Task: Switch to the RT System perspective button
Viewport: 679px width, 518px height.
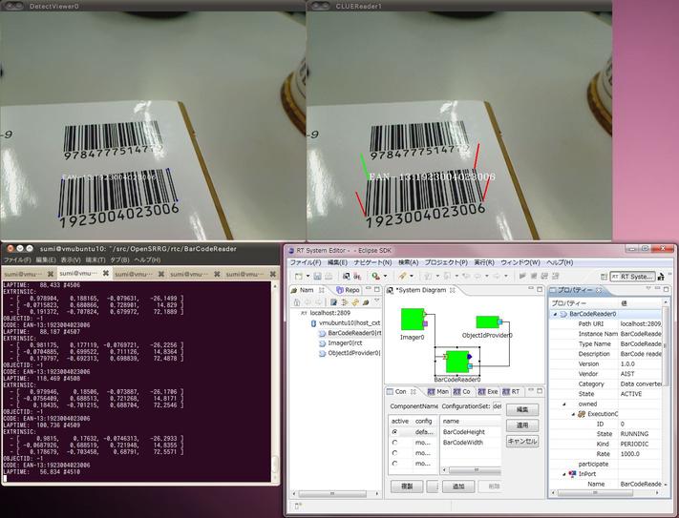Action: (632, 277)
